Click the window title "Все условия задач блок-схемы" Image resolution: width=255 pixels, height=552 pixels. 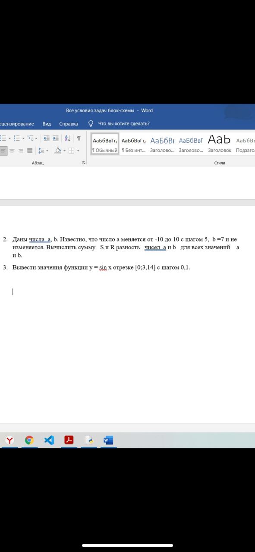[100, 110]
